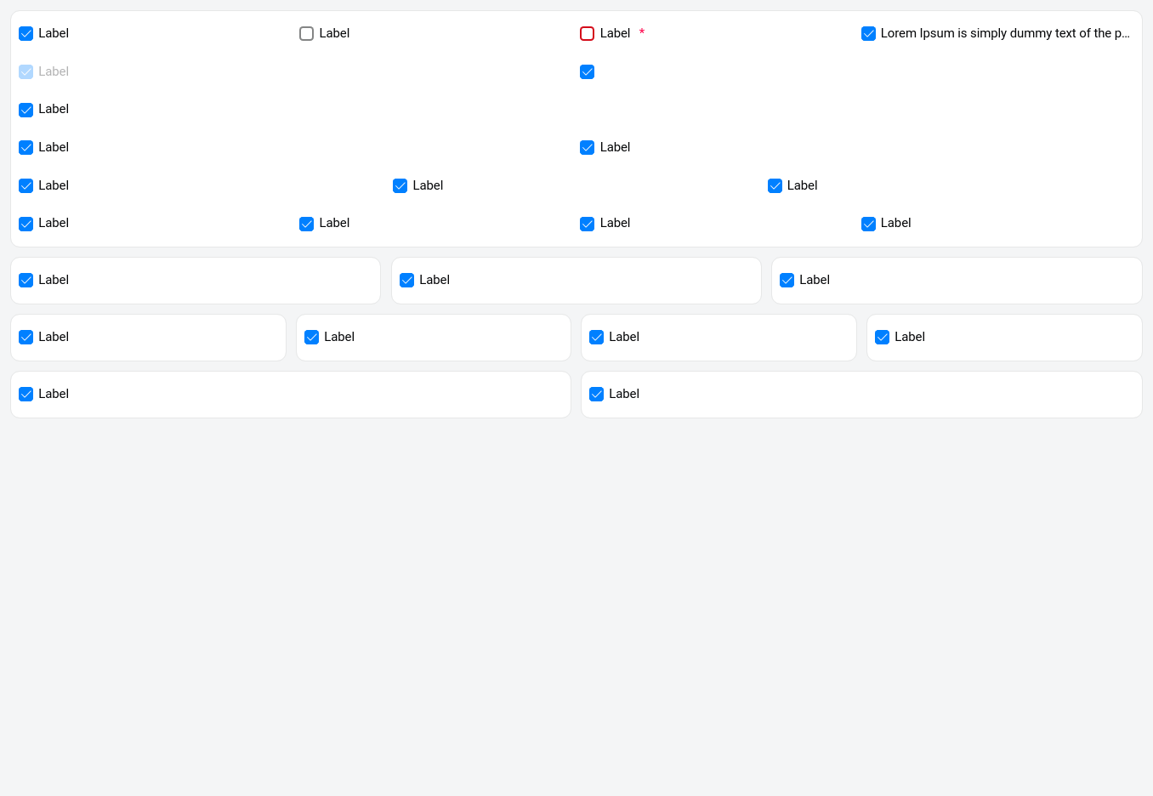Click the faded disabled Label checkbox
The image size is (1153, 796).
point(26,72)
